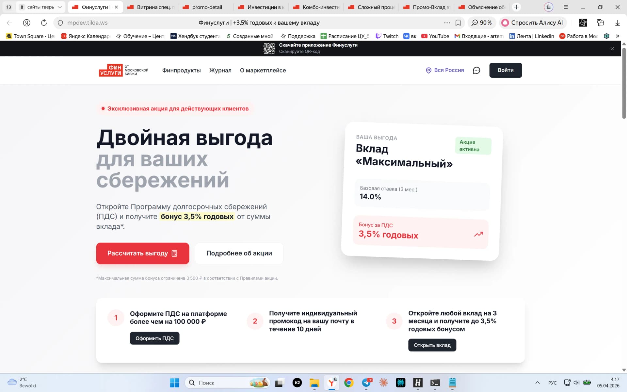Expand the сайты тверь tab group

tap(41, 7)
